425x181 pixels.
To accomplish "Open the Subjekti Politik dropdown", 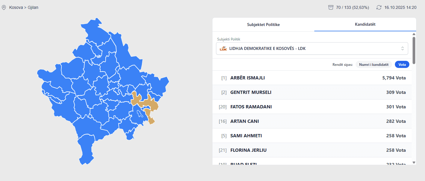I will click(x=312, y=48).
